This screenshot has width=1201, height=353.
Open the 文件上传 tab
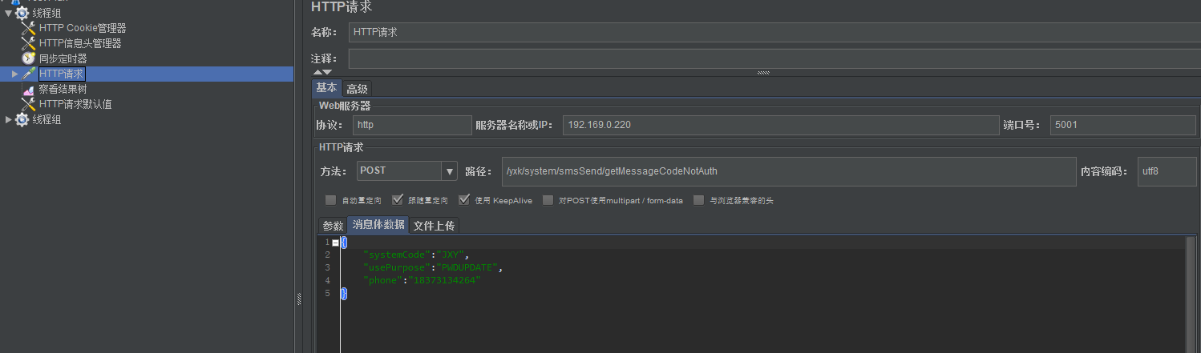tap(434, 226)
